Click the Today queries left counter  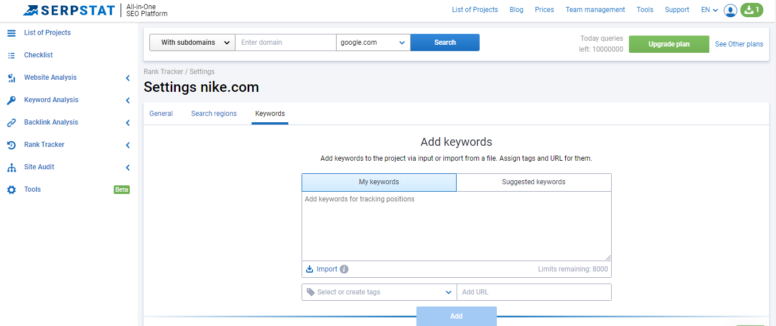click(601, 44)
